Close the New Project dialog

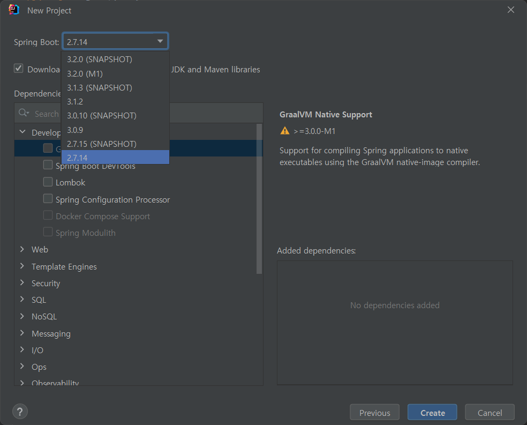pyautogui.click(x=510, y=10)
